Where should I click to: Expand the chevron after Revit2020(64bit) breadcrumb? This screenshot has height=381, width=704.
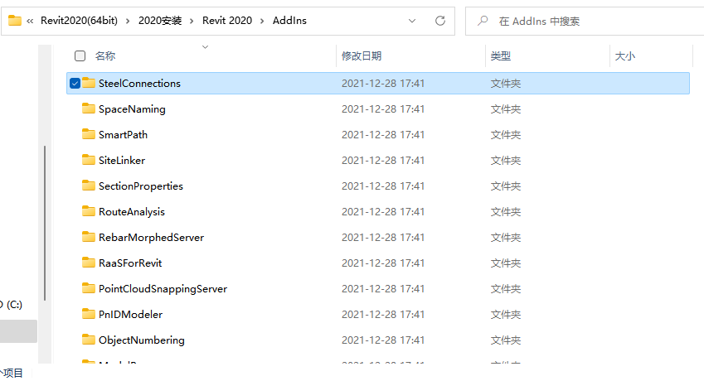[128, 21]
